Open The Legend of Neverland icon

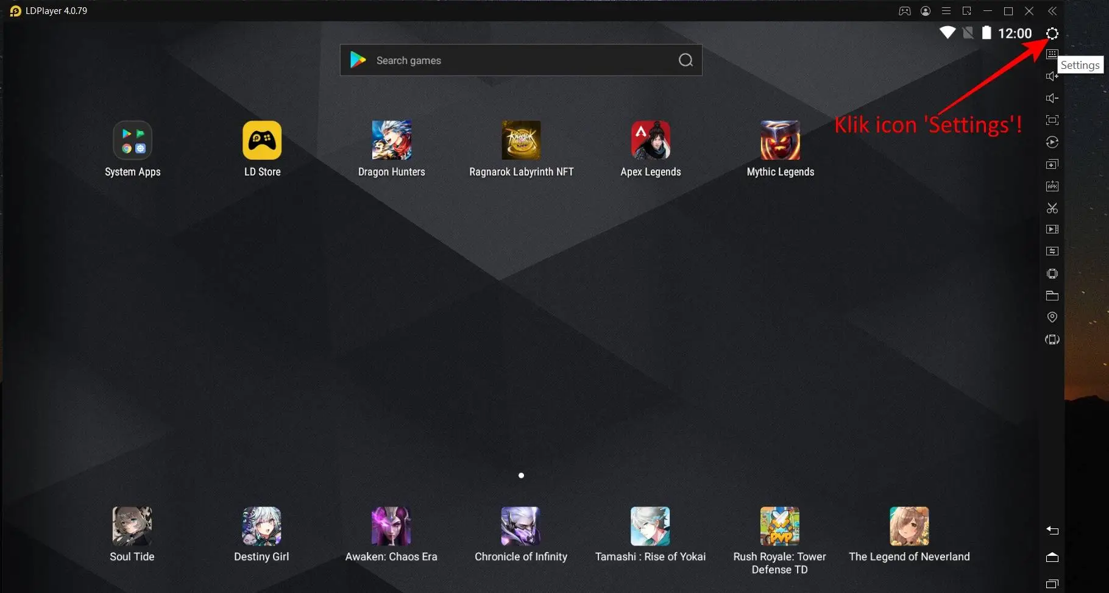pos(909,526)
